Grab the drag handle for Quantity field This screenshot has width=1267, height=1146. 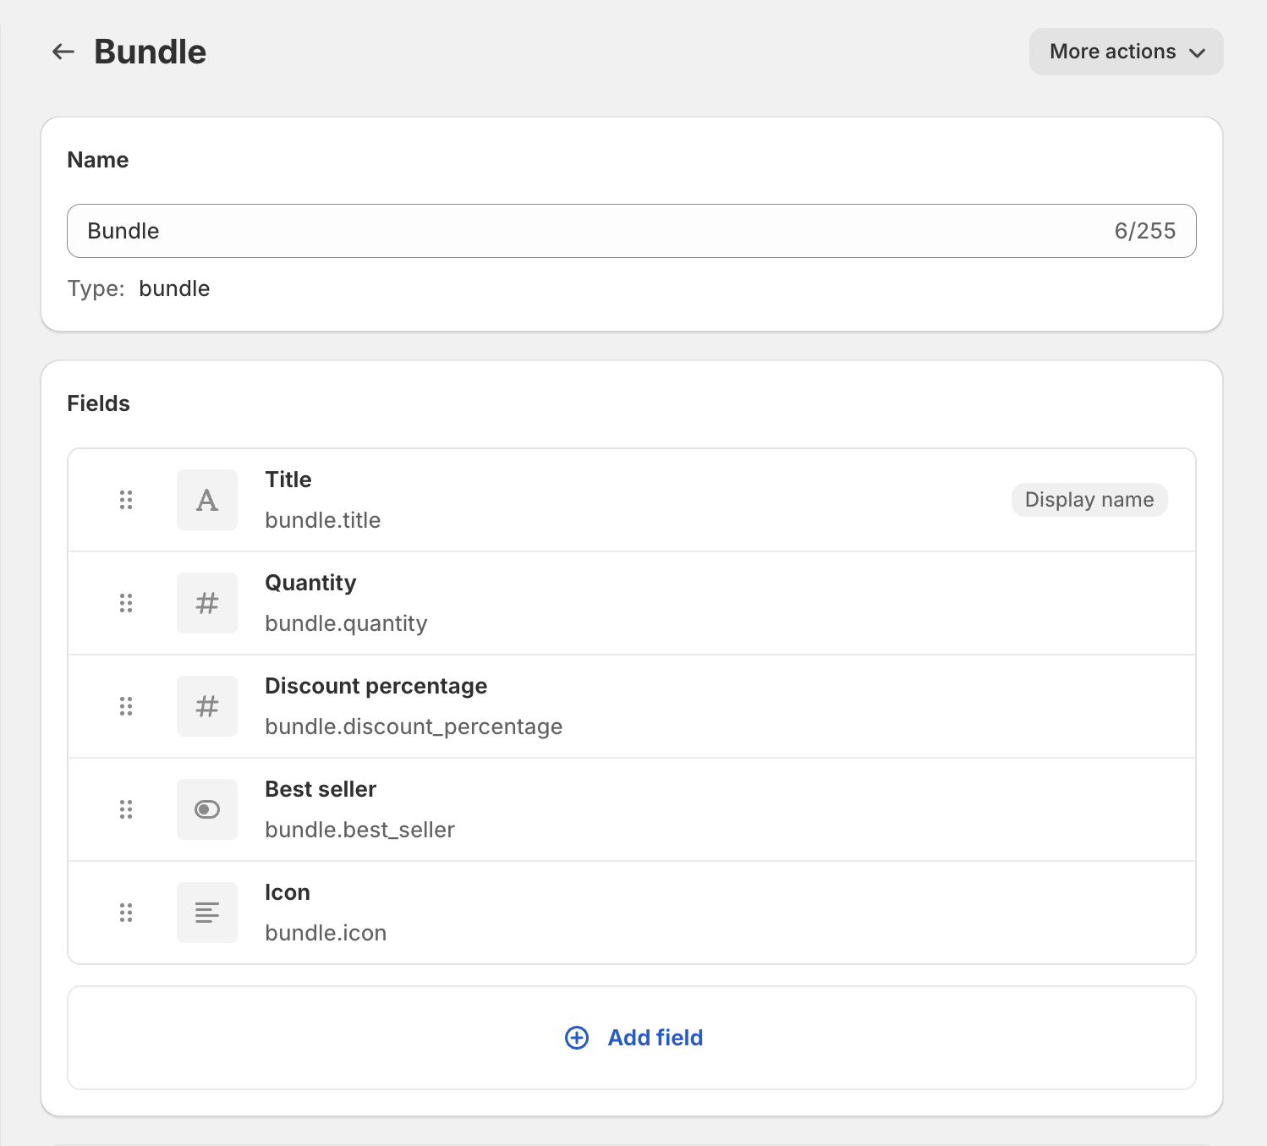click(126, 603)
